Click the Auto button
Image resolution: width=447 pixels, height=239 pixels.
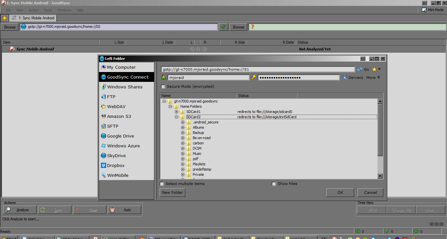point(125,210)
